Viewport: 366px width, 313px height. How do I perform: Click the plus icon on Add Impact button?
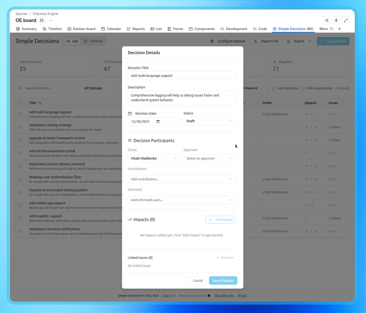[x=210, y=219]
